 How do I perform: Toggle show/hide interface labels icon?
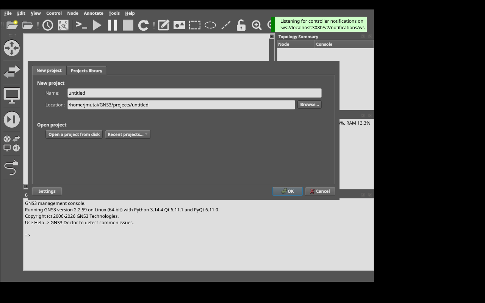coord(63,25)
